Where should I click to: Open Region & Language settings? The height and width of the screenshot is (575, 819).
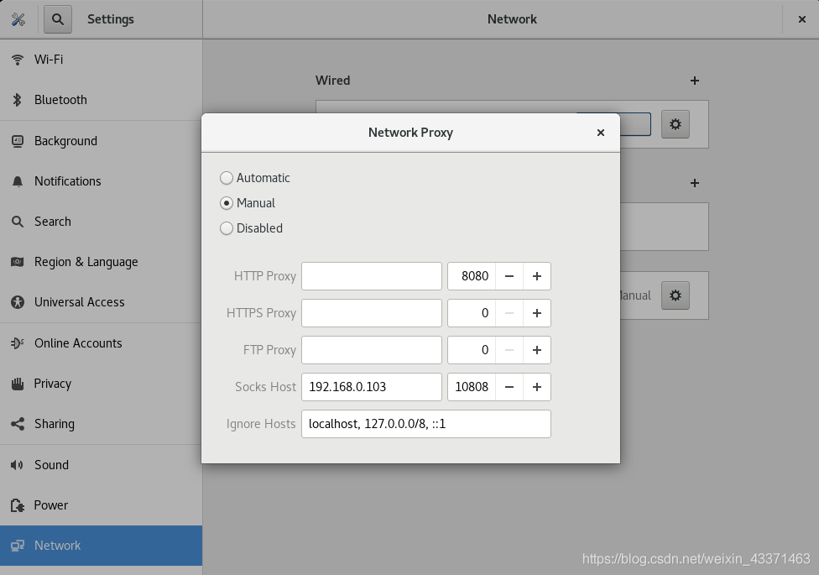(x=101, y=262)
